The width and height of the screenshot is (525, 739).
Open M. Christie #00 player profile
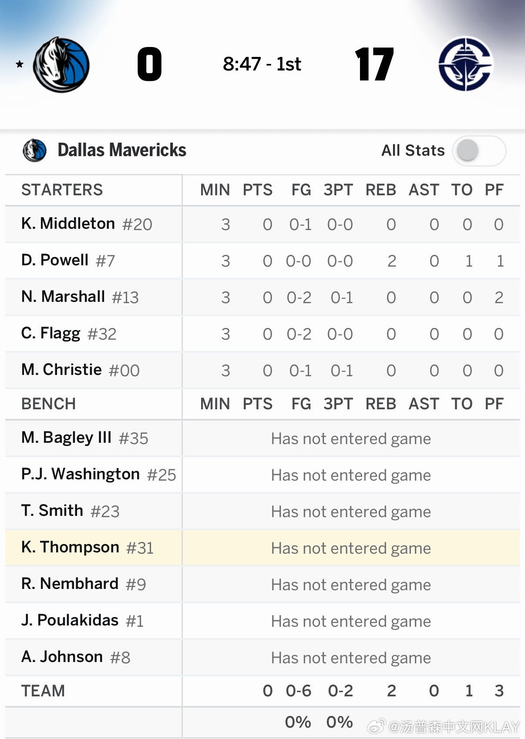[x=80, y=370]
